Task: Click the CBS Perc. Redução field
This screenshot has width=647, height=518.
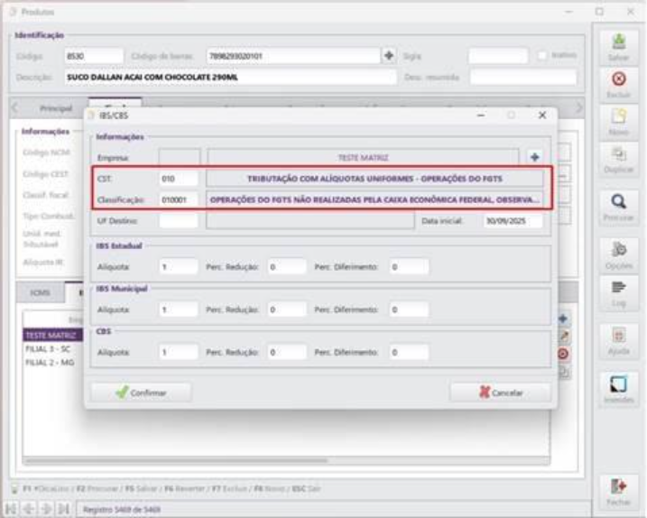Action: coord(287,352)
